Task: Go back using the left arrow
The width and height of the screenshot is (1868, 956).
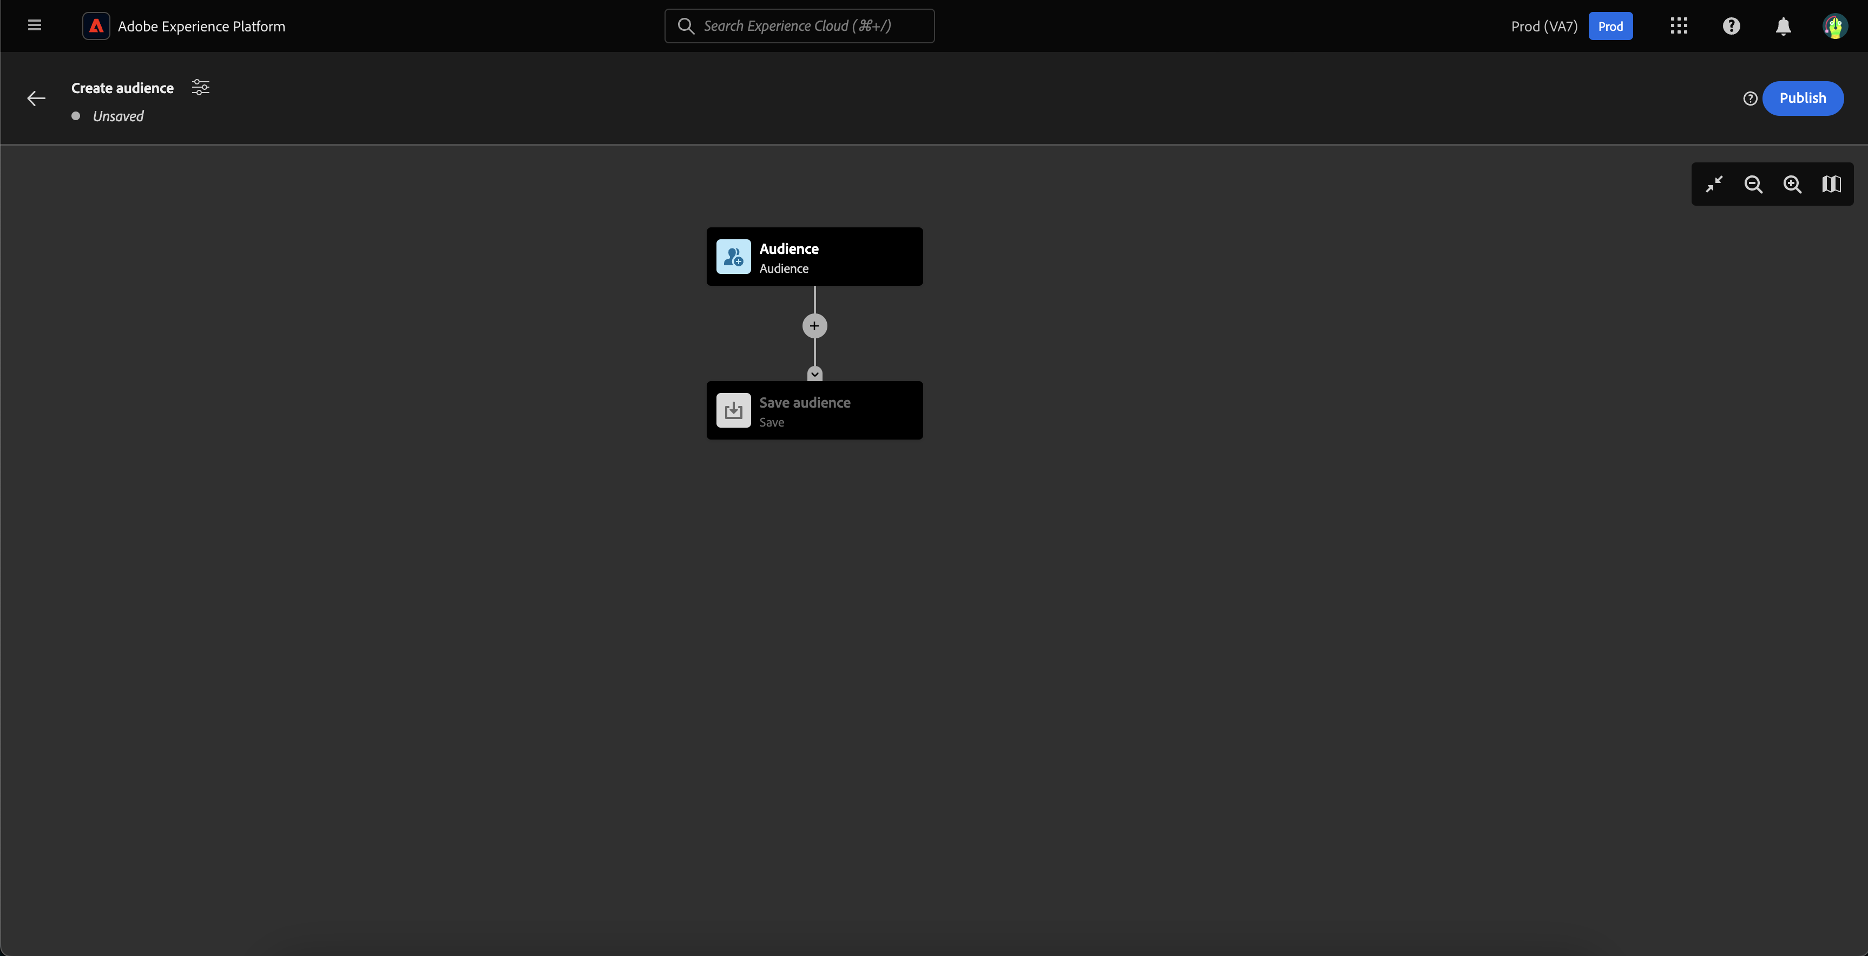Action: (36, 99)
